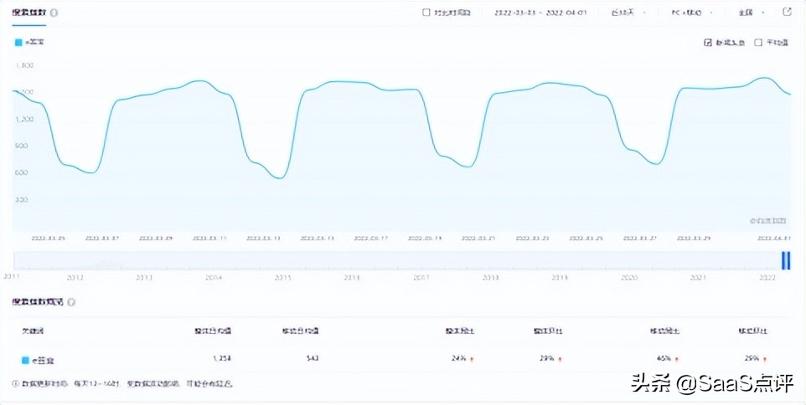Enable the compare time period checkbox

pos(426,13)
